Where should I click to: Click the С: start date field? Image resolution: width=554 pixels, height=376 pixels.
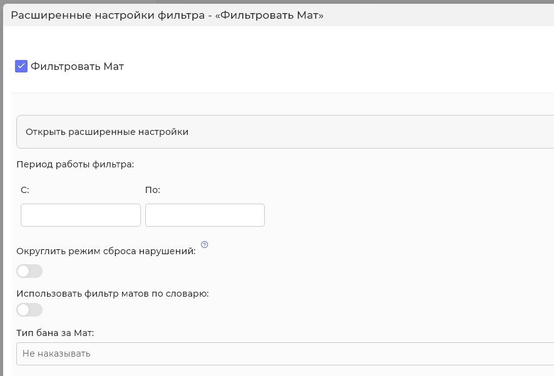pyautogui.click(x=81, y=215)
